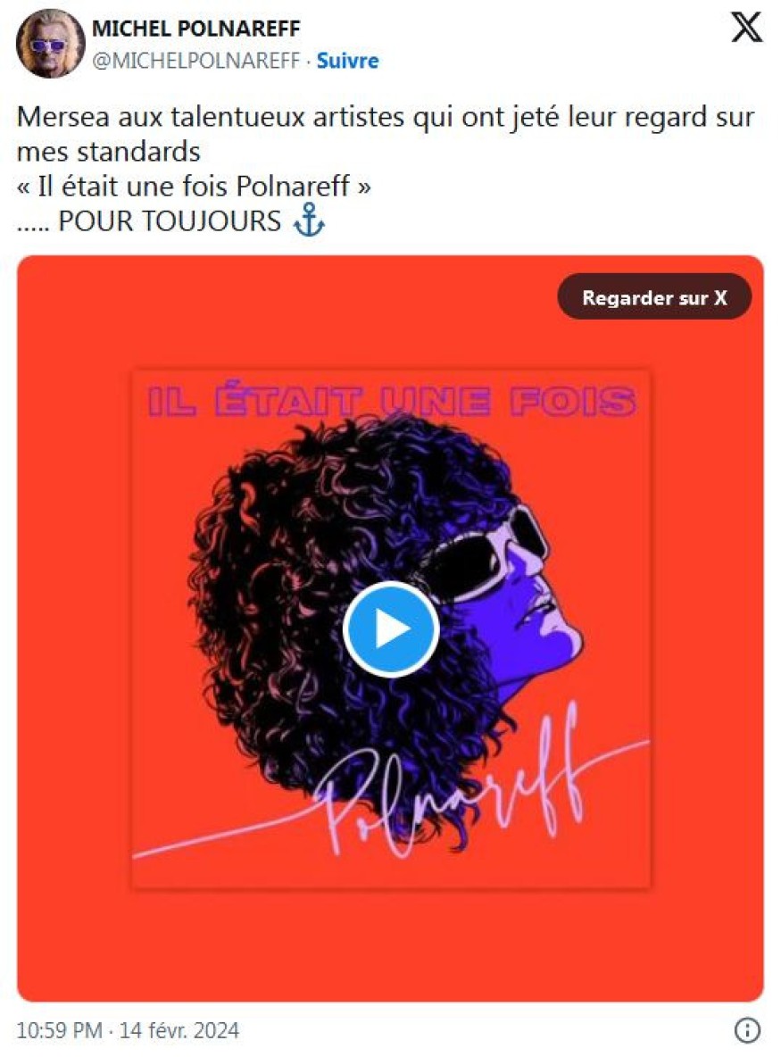Image resolution: width=781 pixels, height=1057 pixels.
Task: Click the IL ÉTAIT UNE FOIS cover title
Action: tap(392, 401)
